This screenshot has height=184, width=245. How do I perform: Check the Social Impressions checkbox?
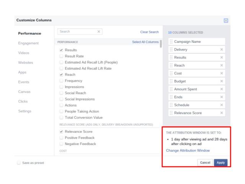tap(61, 99)
